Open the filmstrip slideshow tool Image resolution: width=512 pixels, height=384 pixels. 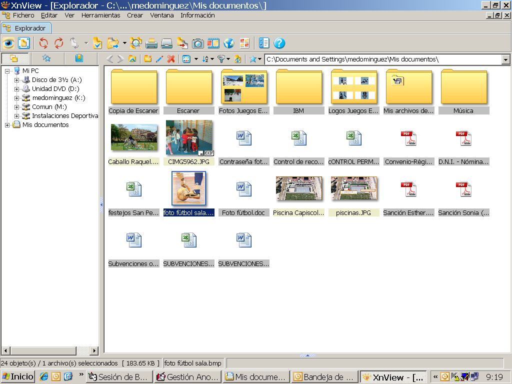(x=213, y=43)
